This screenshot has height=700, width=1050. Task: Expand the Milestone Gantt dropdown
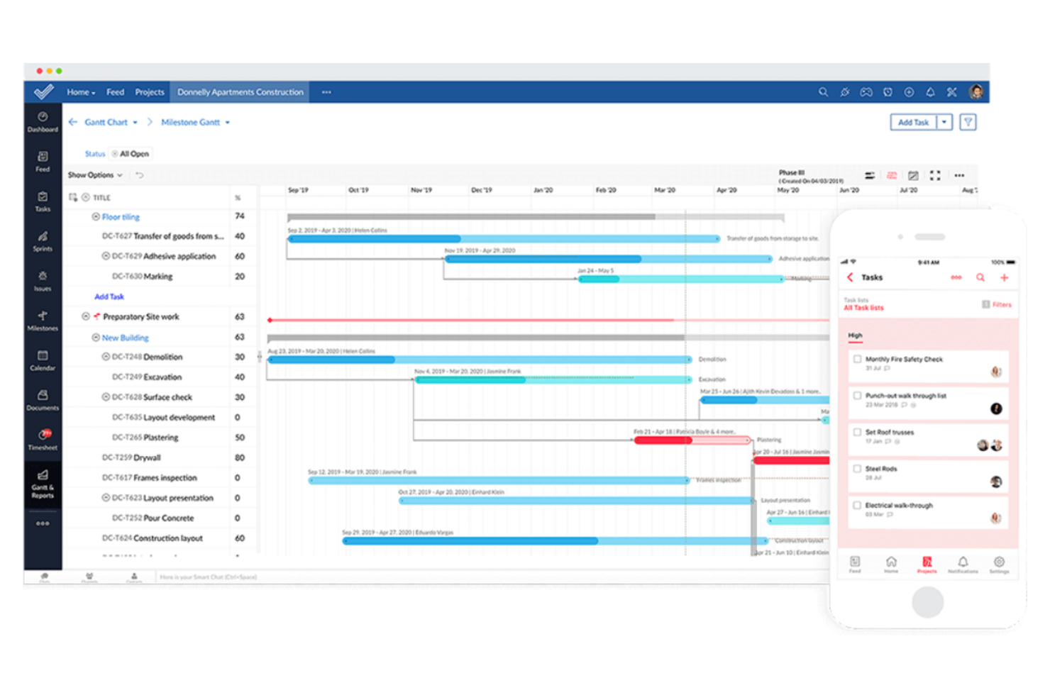click(x=227, y=122)
